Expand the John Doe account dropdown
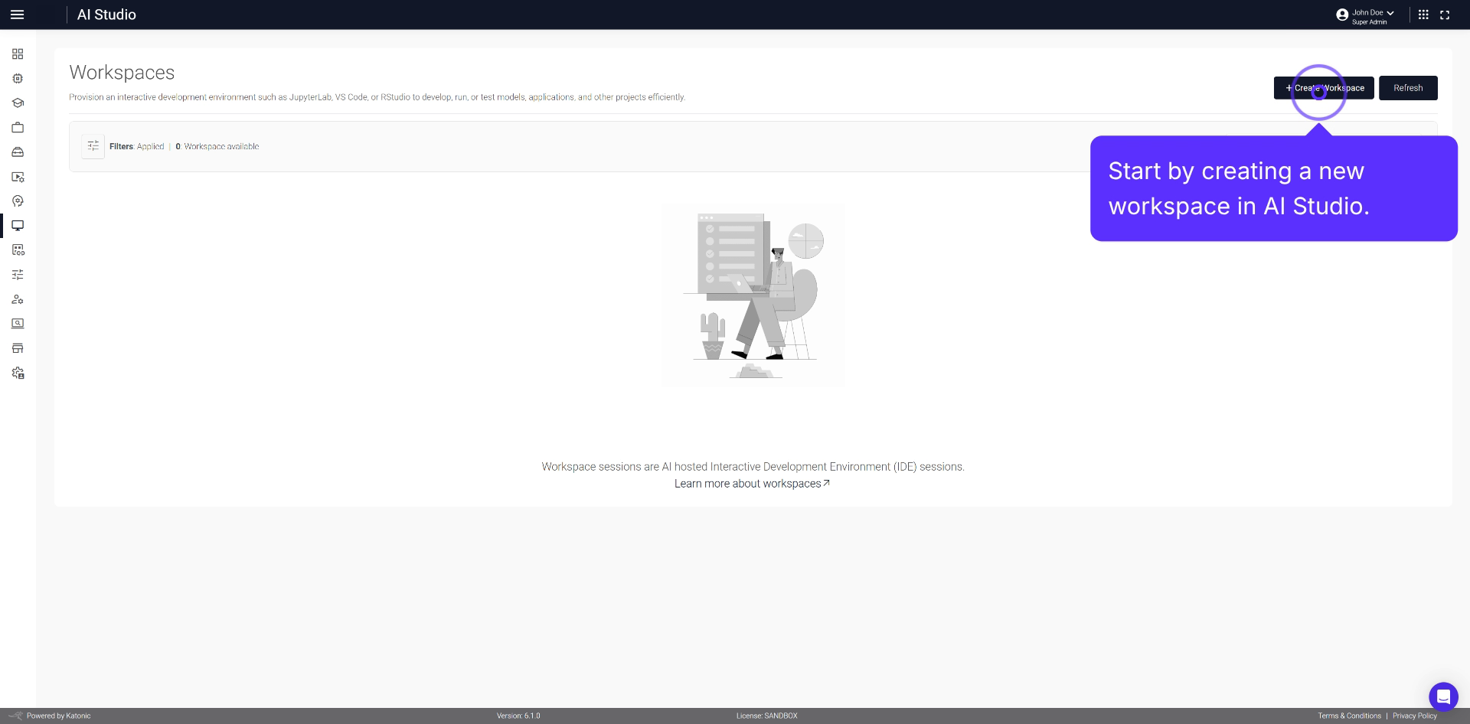 [x=1366, y=14]
